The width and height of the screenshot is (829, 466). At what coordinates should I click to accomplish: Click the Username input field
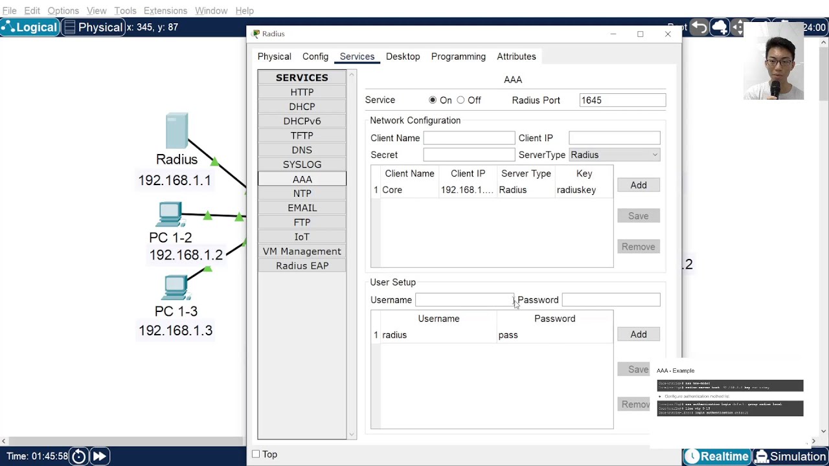pos(464,300)
